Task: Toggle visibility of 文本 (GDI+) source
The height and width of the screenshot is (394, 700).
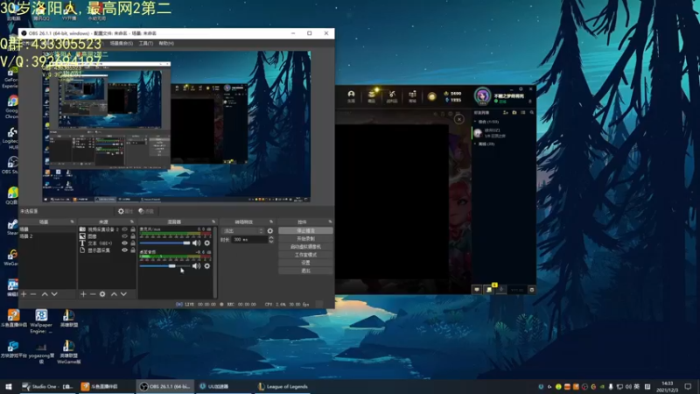Action: 124,243
